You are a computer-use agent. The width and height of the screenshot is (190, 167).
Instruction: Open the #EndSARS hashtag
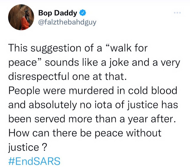point(34,161)
